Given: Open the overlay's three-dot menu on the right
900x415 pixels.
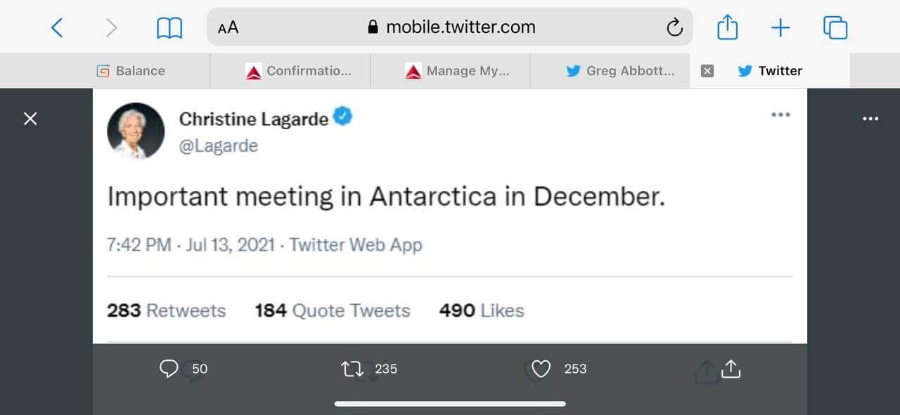Looking at the screenshot, I should 870,119.
